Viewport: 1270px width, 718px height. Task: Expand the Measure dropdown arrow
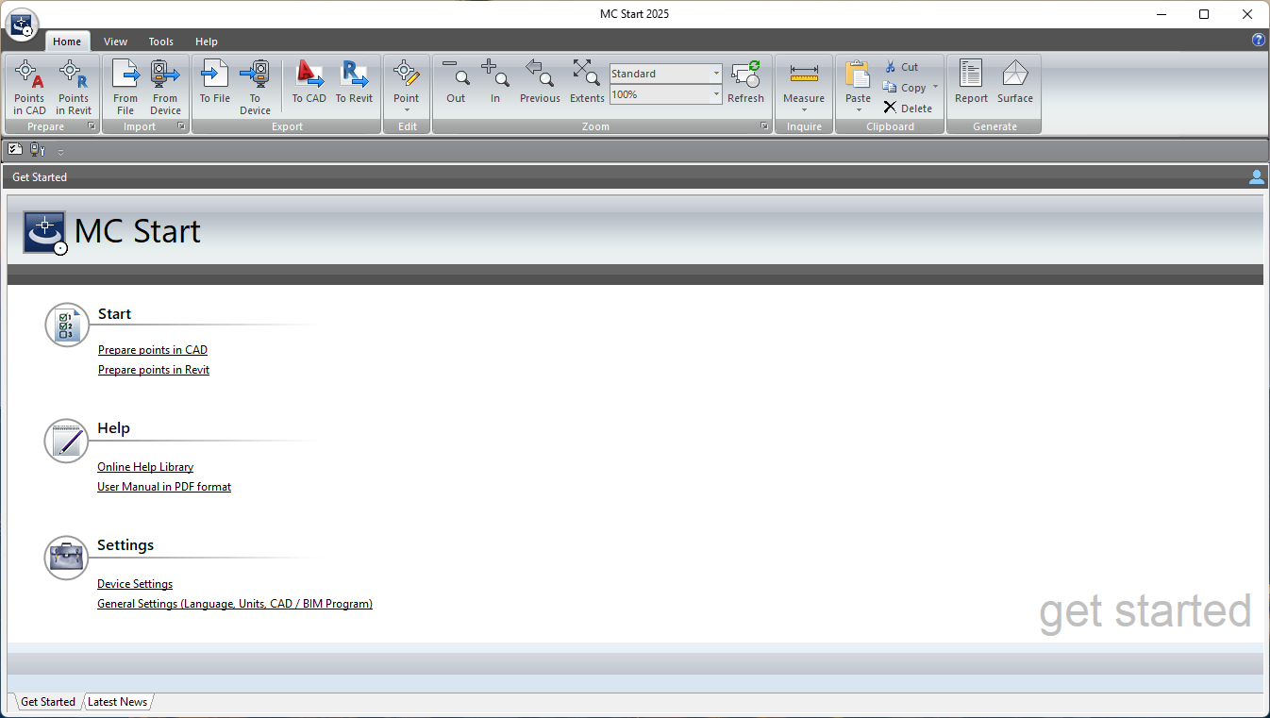tap(804, 110)
